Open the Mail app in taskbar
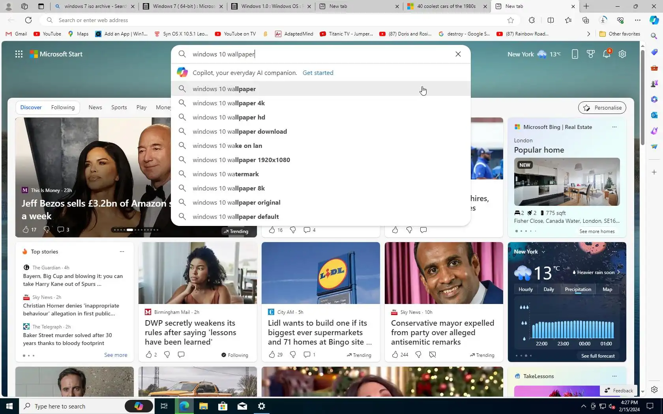The height and width of the screenshot is (414, 663). [242, 406]
